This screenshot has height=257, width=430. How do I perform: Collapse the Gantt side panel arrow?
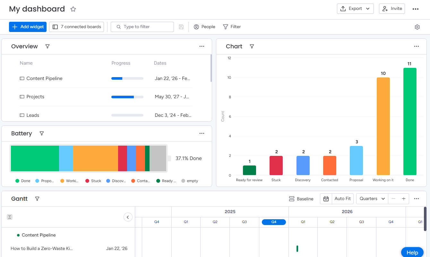click(128, 217)
